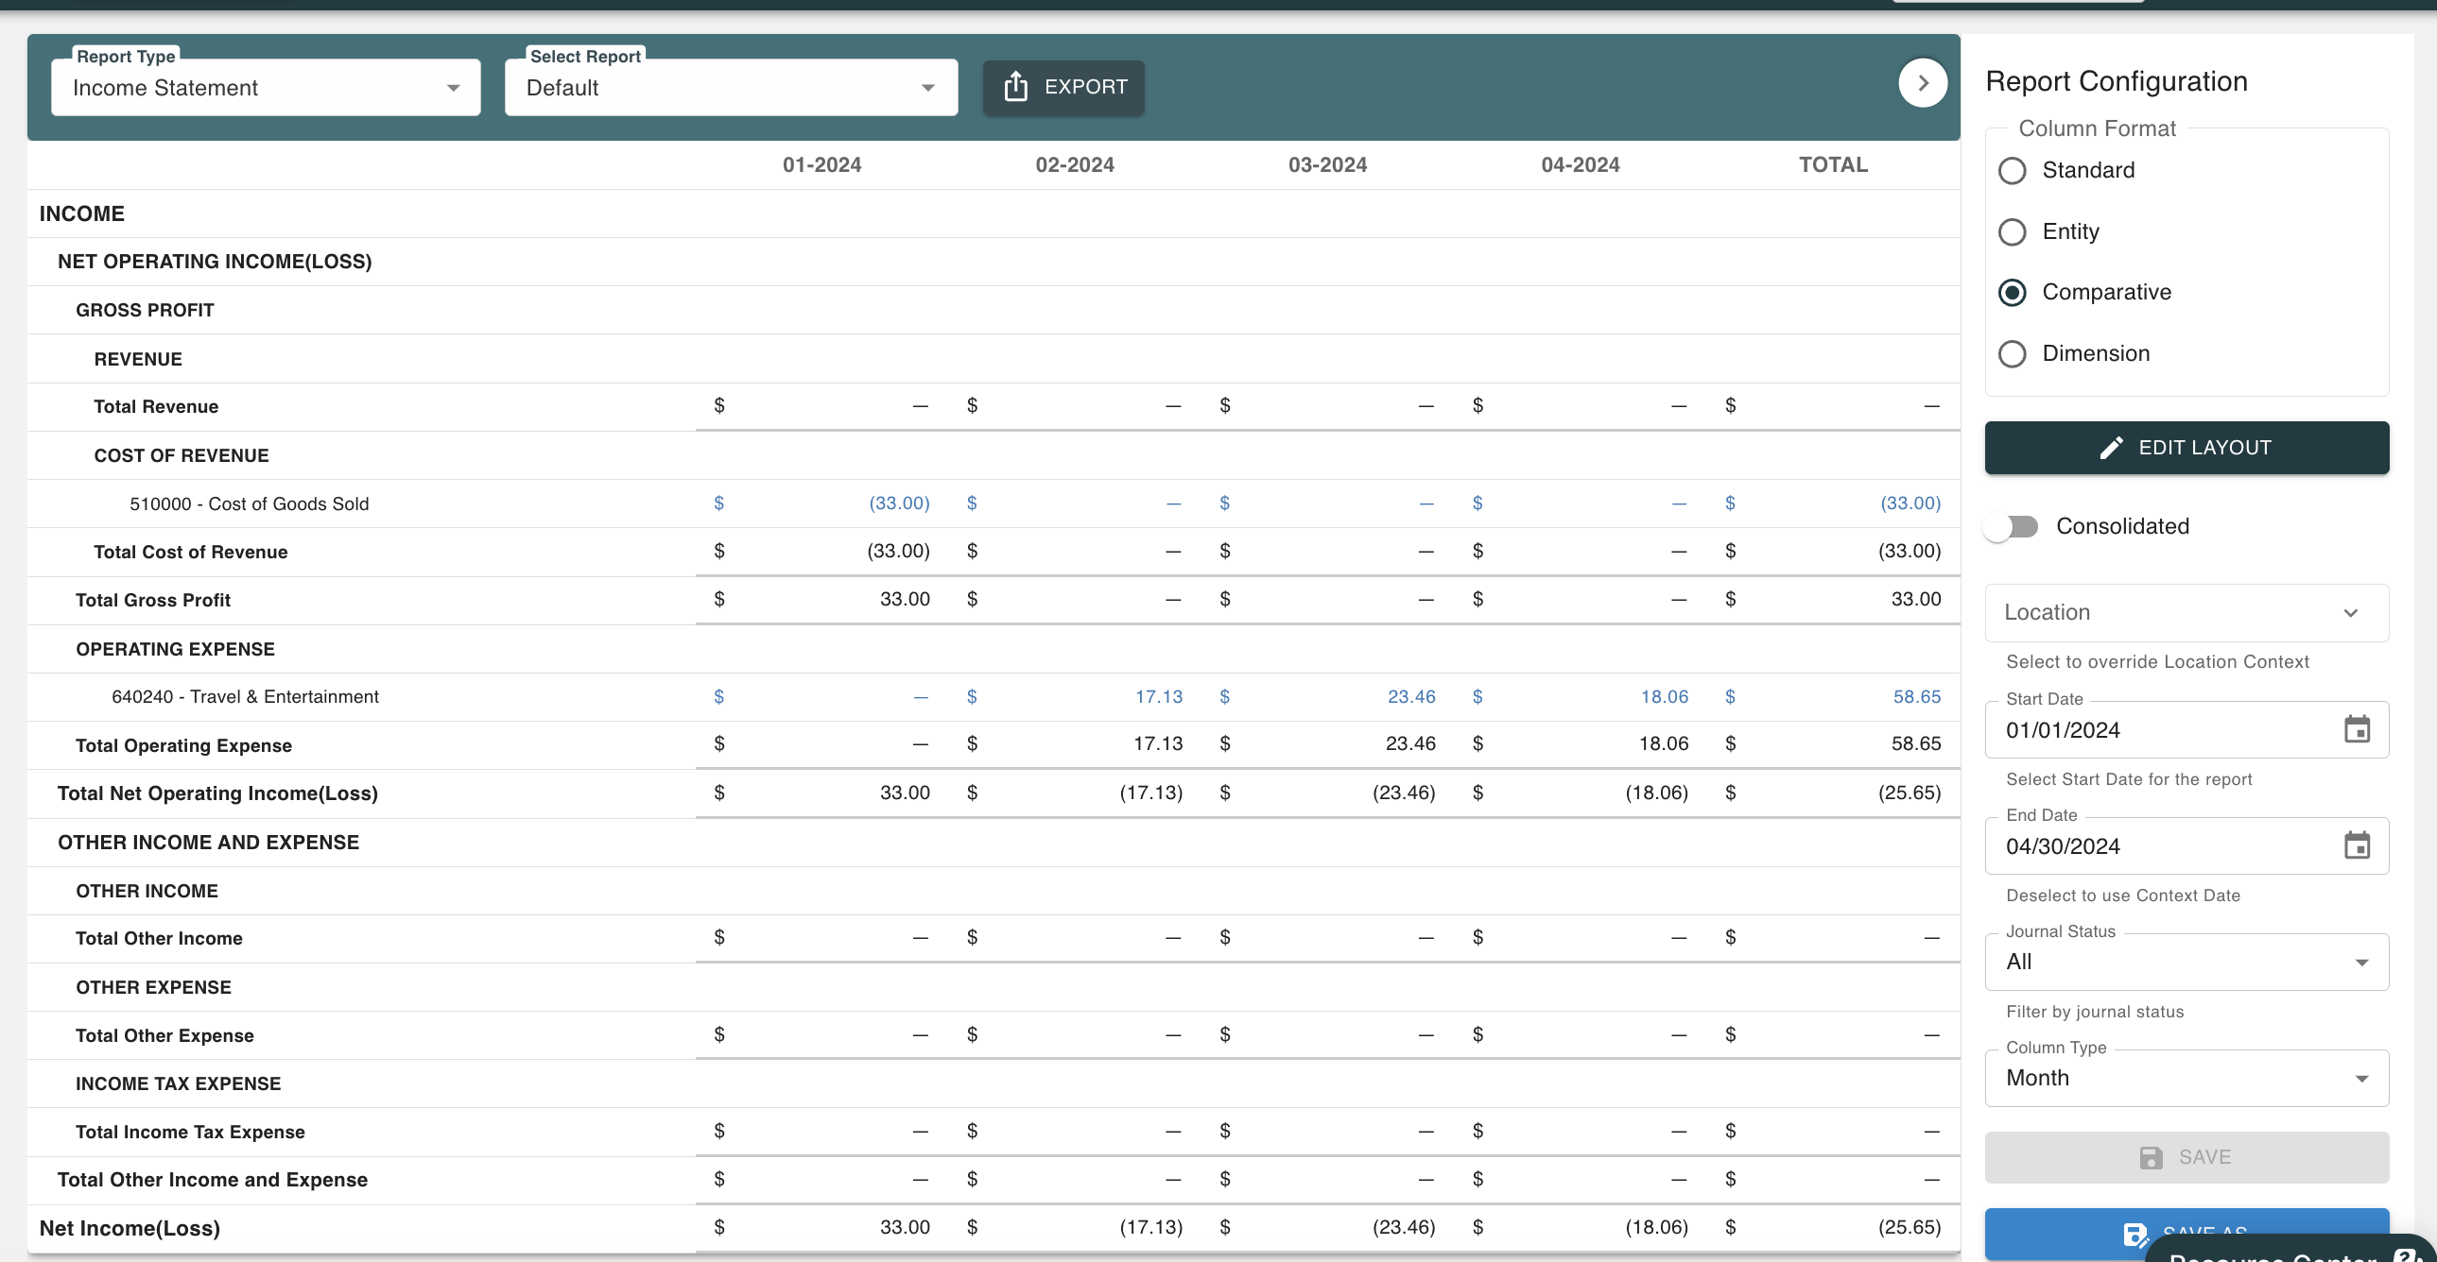Open 510000 Cost of Goods Sold 01-2024 amount
2437x1262 pixels.
point(899,503)
